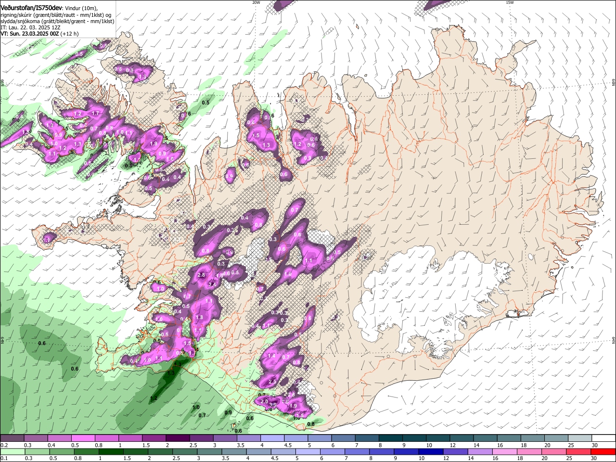Viewport: 616px width, 462px height.
Task: Click the medium green 0.5 rain legend swatch
Action: point(63,451)
